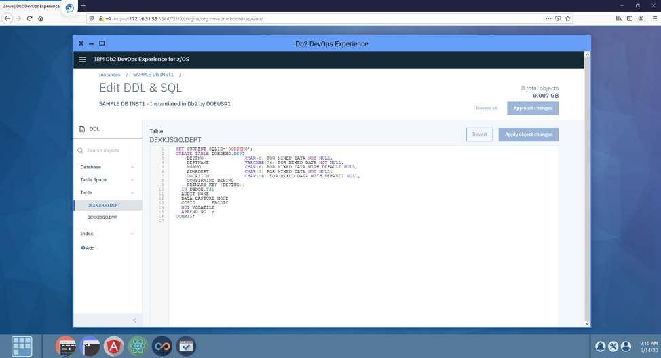
Task: Open the Zowe launchpad grid menu
Action: (x=22, y=346)
